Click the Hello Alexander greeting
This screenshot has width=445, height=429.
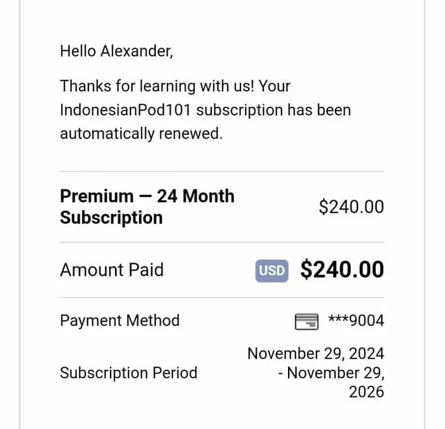[x=116, y=51]
